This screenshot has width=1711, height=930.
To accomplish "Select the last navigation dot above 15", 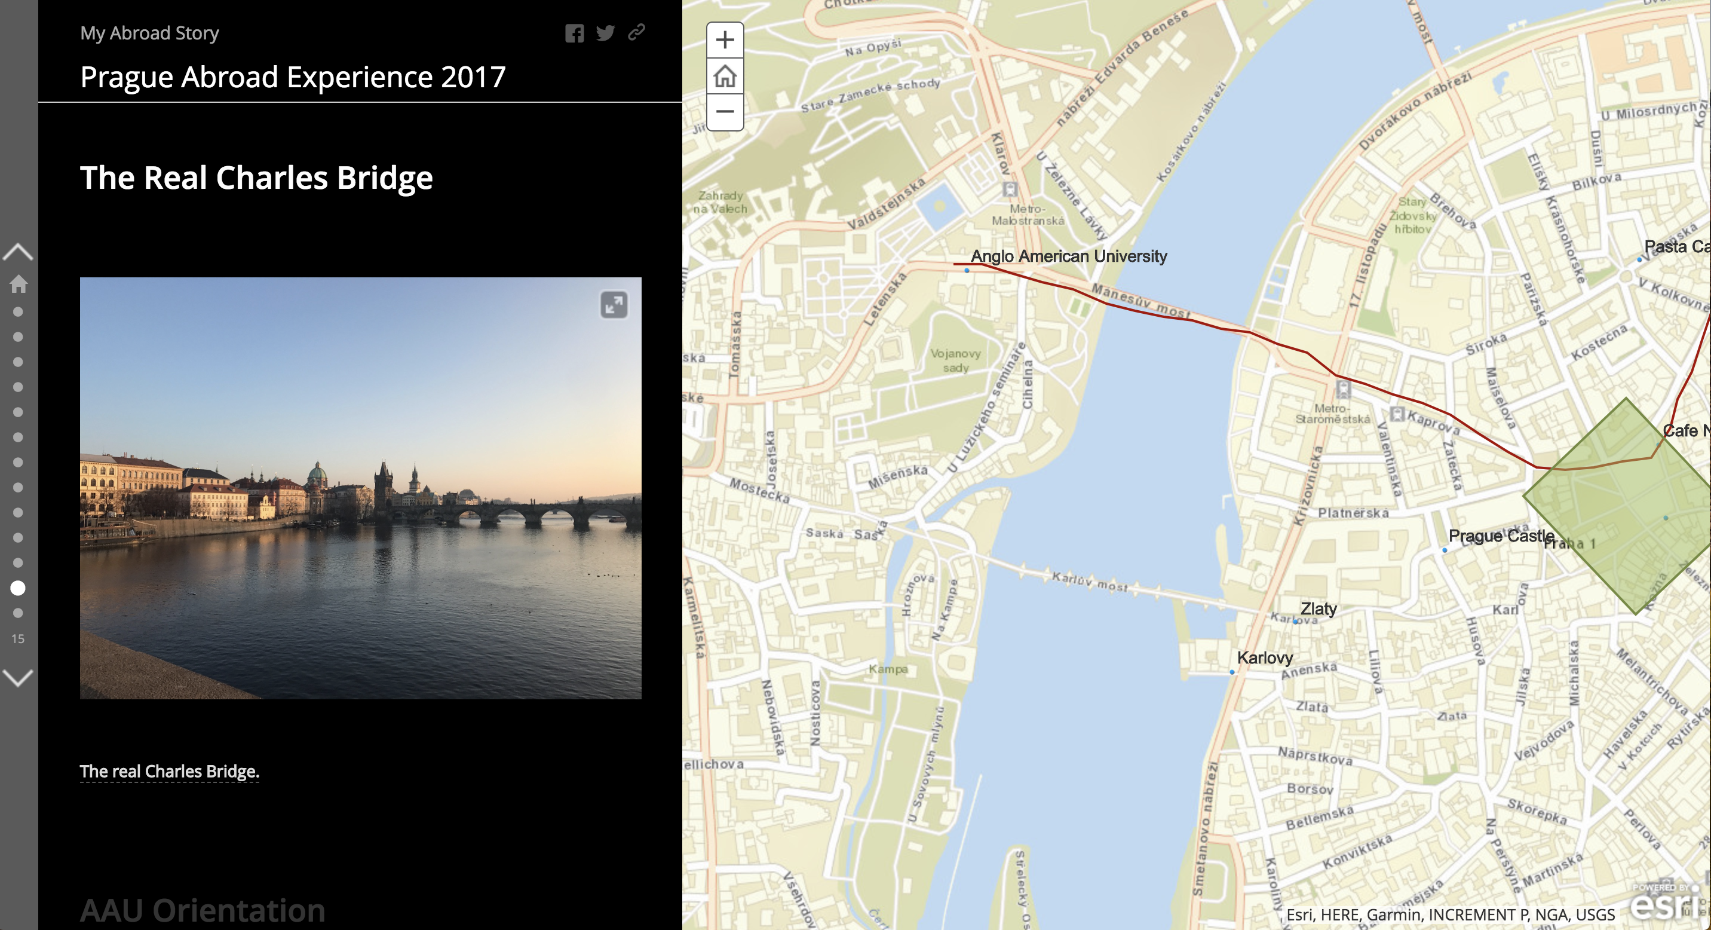I will tap(18, 613).
